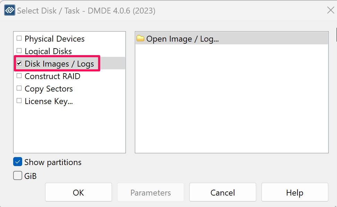This screenshot has height=207, width=337.
Task: Select Open Image / Log... item
Action: coord(182,39)
